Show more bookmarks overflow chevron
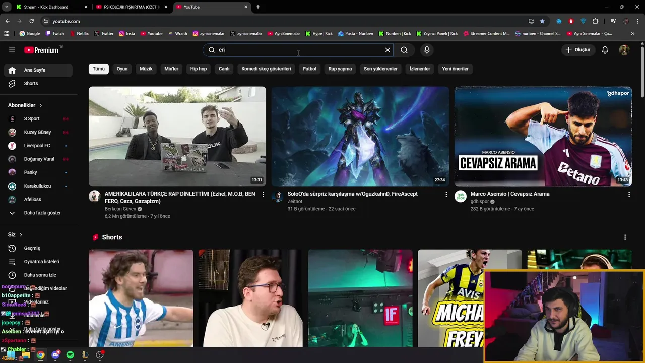The width and height of the screenshot is (645, 363). (x=633, y=34)
